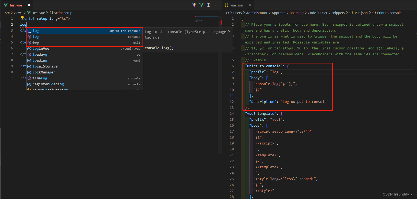Open the AppData breadcrumb
The image size is (417, 199).
[278, 13]
